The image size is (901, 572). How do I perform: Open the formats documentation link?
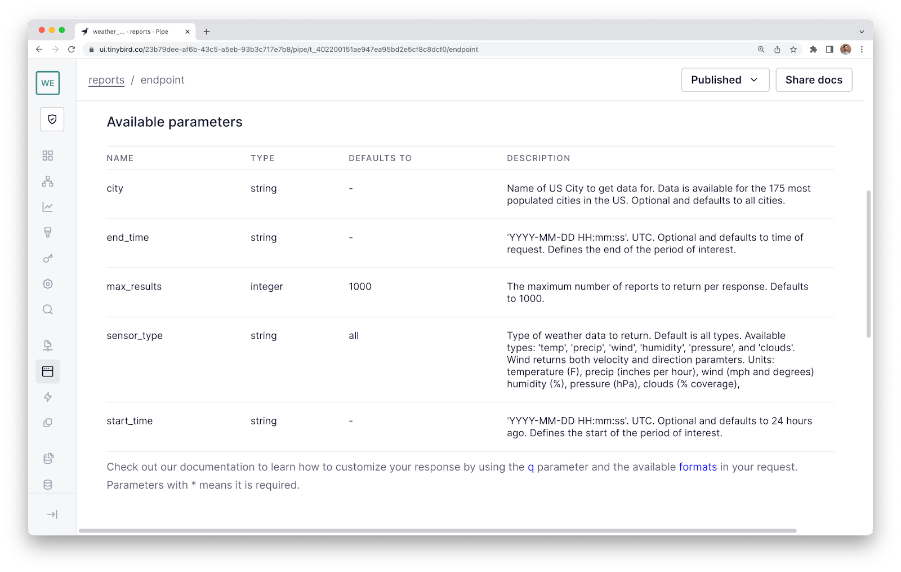click(698, 467)
